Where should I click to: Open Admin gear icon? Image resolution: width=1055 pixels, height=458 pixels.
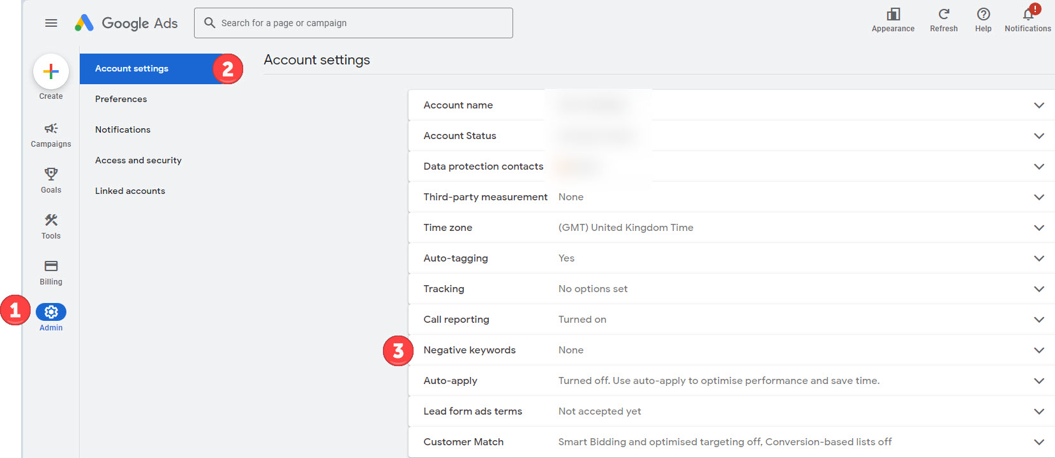click(x=51, y=312)
